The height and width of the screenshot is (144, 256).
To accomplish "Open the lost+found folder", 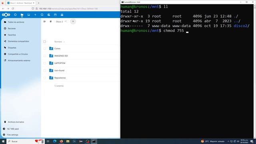I will coord(59,70).
